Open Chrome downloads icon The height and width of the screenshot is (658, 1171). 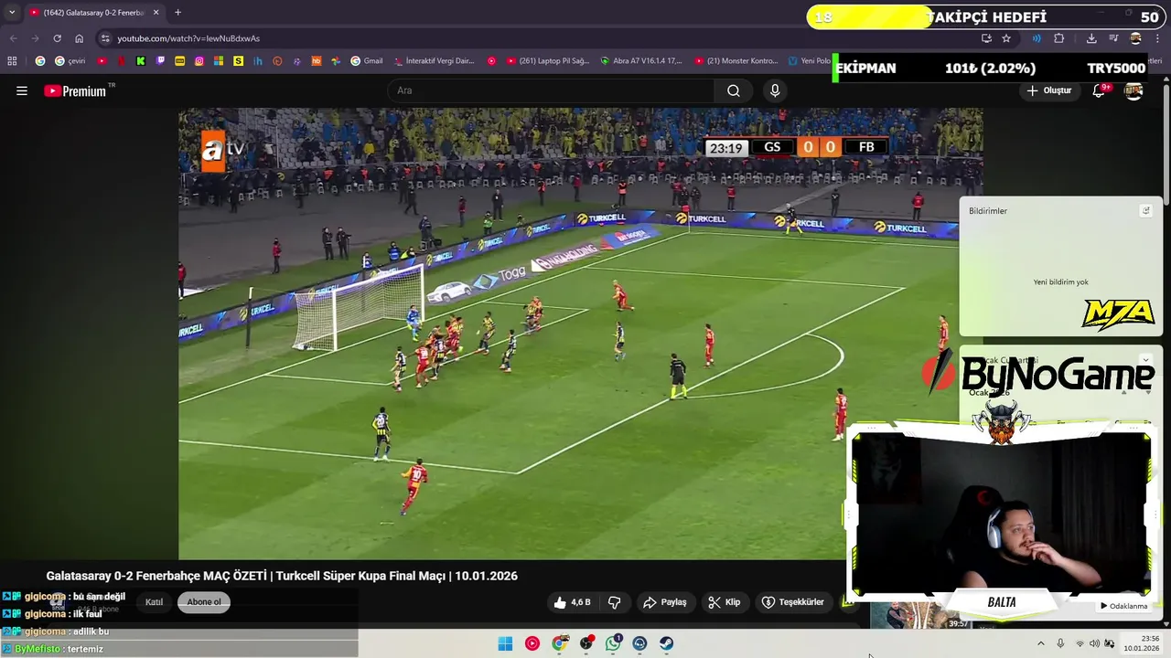point(1091,38)
